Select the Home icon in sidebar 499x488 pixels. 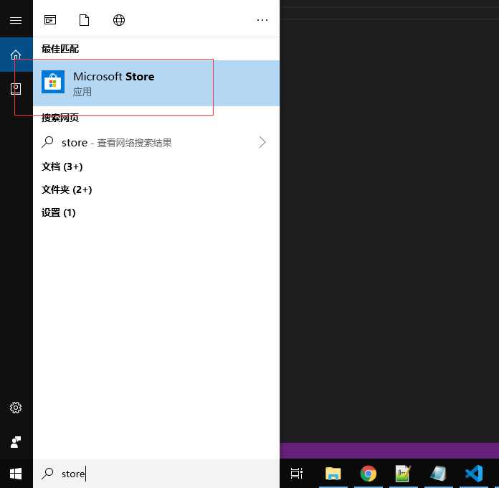point(16,55)
